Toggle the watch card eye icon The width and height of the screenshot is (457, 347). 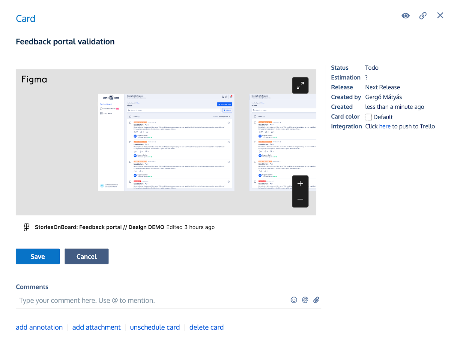coord(405,16)
